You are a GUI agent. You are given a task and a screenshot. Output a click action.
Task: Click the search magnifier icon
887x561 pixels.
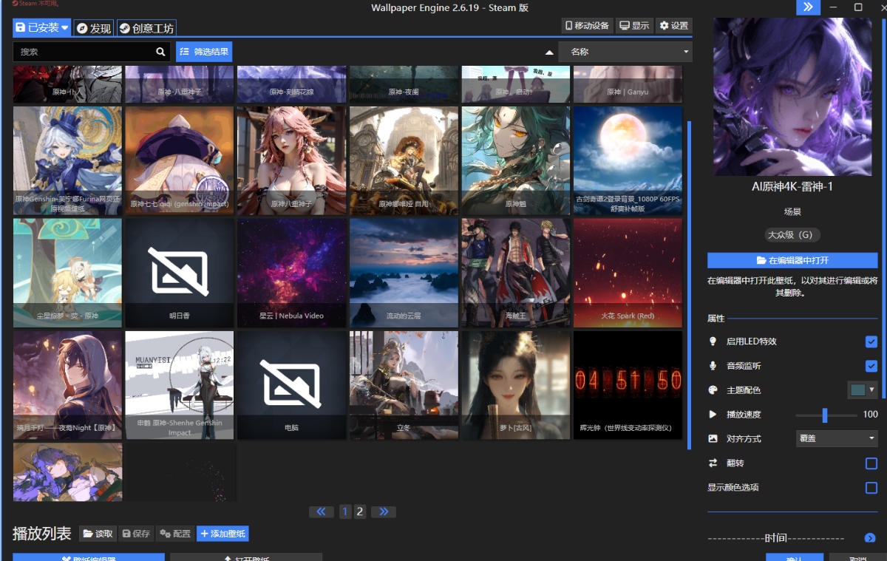click(161, 52)
